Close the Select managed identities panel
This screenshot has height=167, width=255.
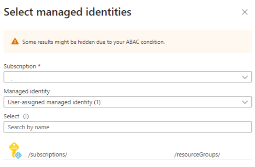pos(245,12)
